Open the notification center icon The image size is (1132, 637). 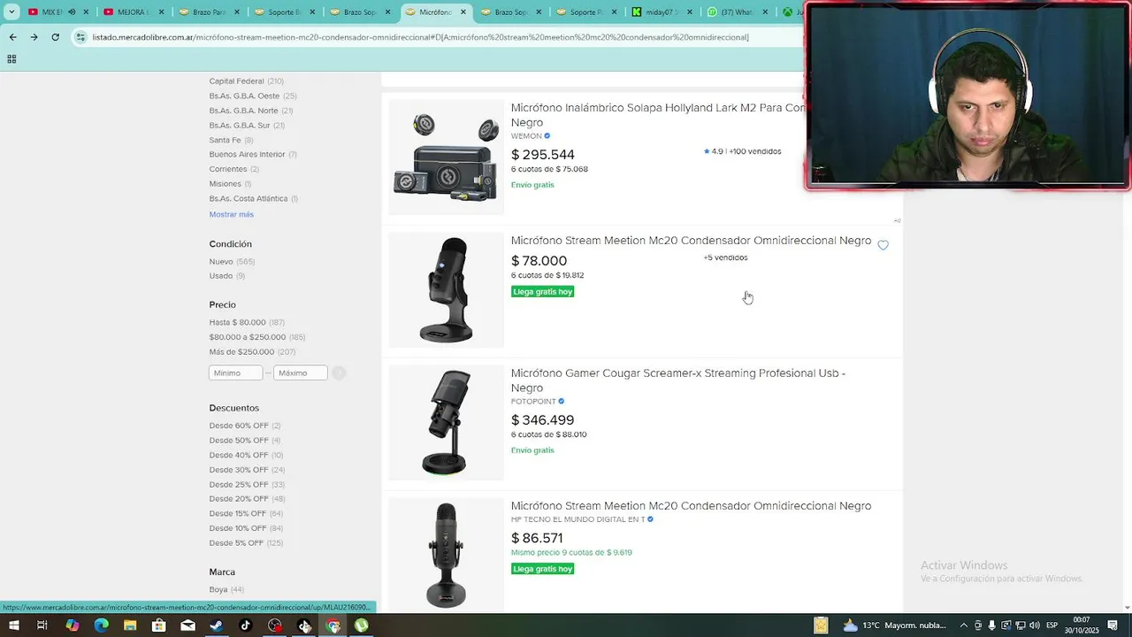[1113, 625]
